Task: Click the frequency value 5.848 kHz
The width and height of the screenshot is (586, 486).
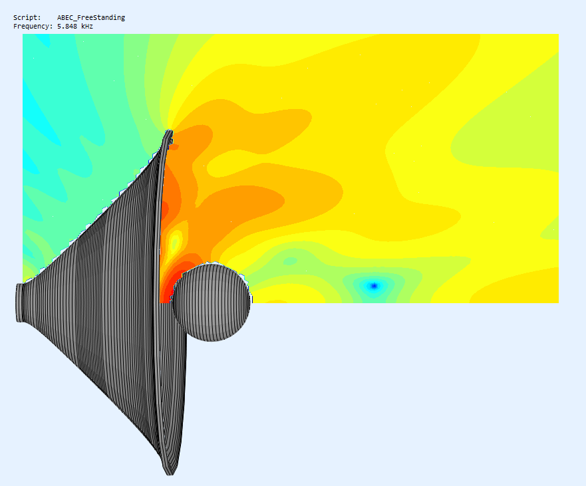Action: pos(74,27)
